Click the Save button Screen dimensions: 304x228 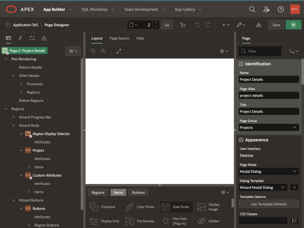pos(276,25)
